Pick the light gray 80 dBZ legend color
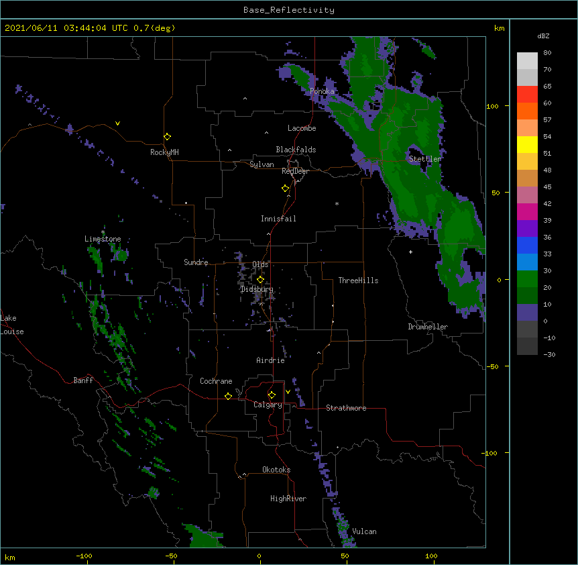This screenshot has width=578, height=565. (x=527, y=61)
